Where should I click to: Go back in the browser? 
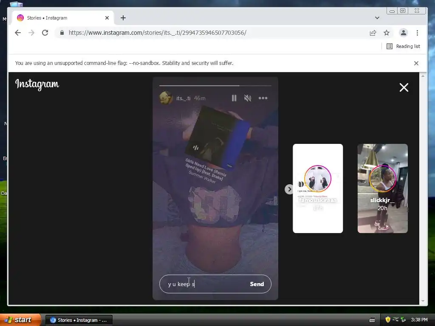pyautogui.click(x=18, y=33)
